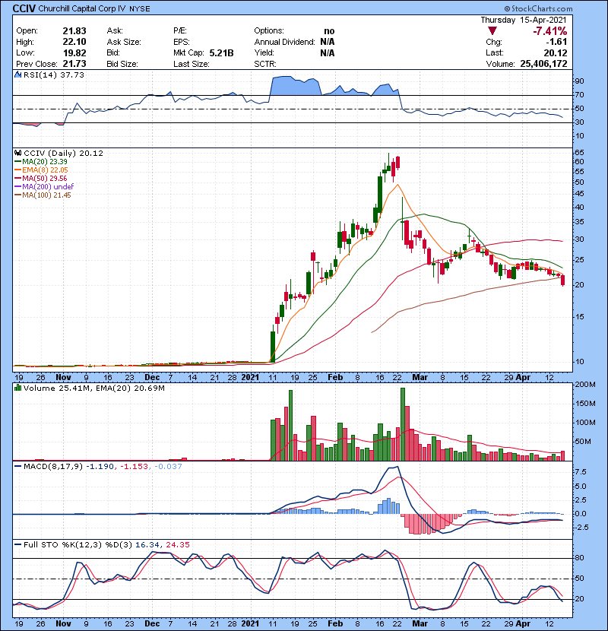Click the Annual Dividend N/A value
The image size is (608, 631).
(x=328, y=42)
